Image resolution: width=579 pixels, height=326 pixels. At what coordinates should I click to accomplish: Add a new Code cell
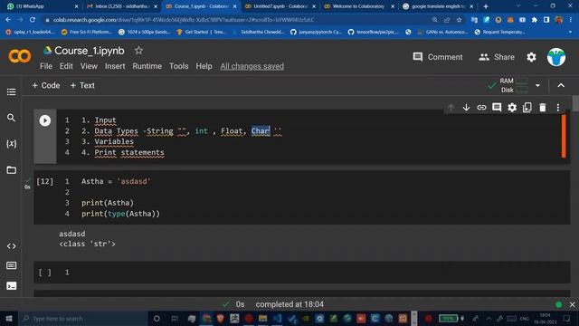tap(46, 85)
